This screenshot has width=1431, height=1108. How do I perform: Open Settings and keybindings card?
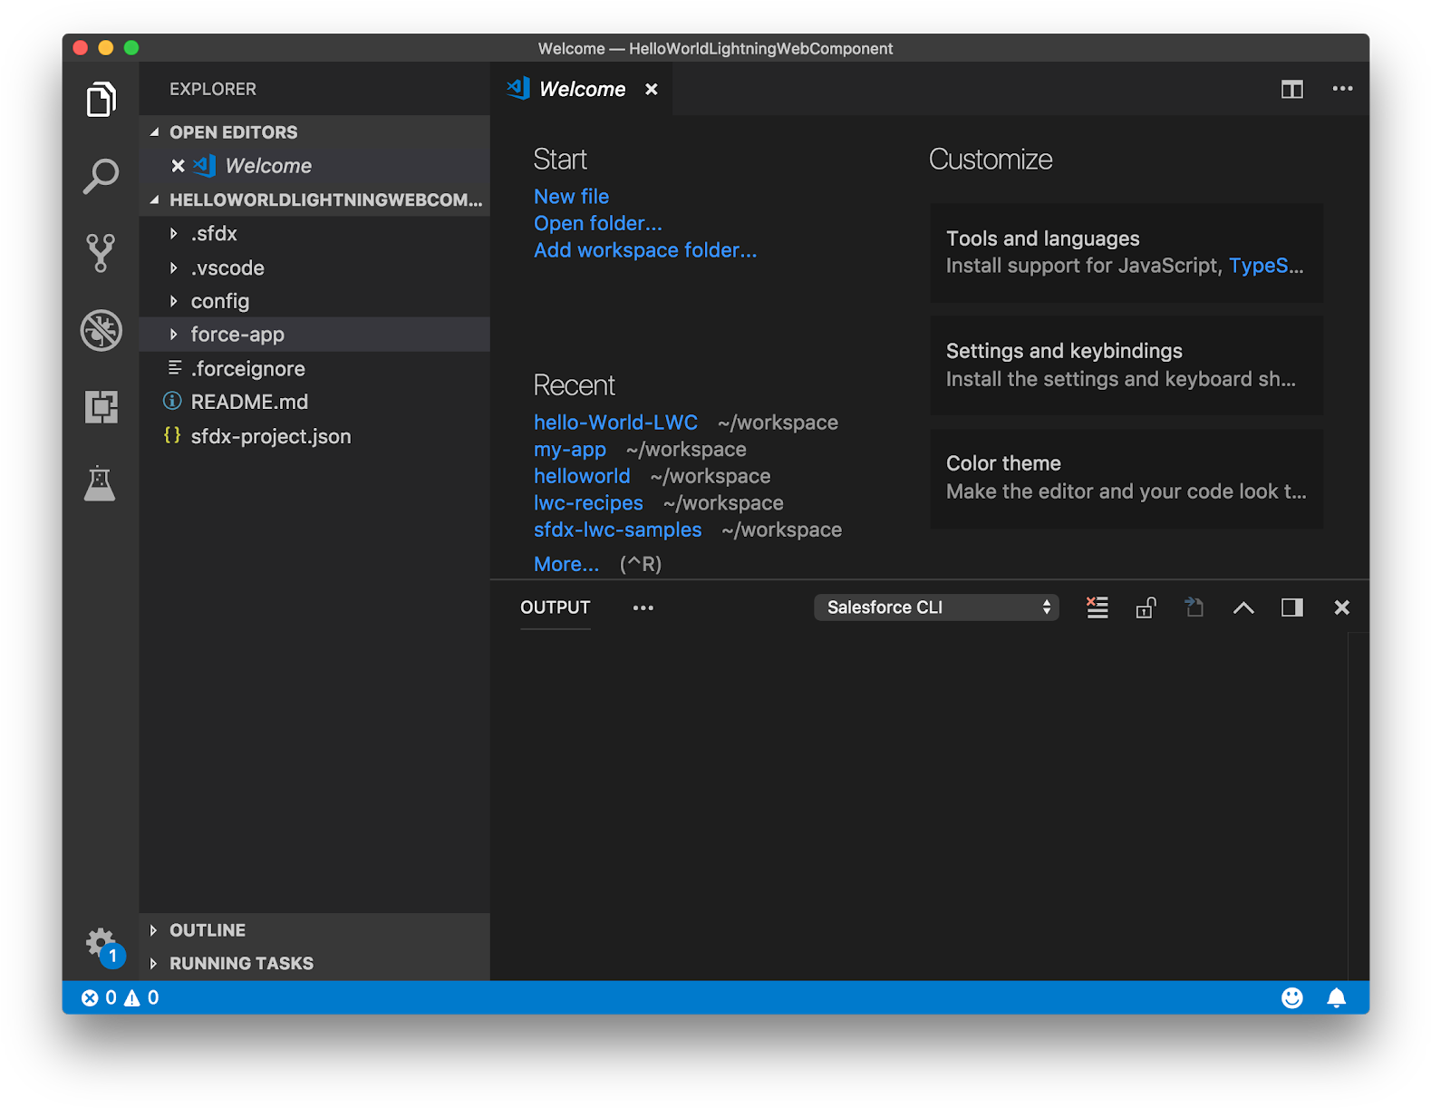click(1126, 365)
